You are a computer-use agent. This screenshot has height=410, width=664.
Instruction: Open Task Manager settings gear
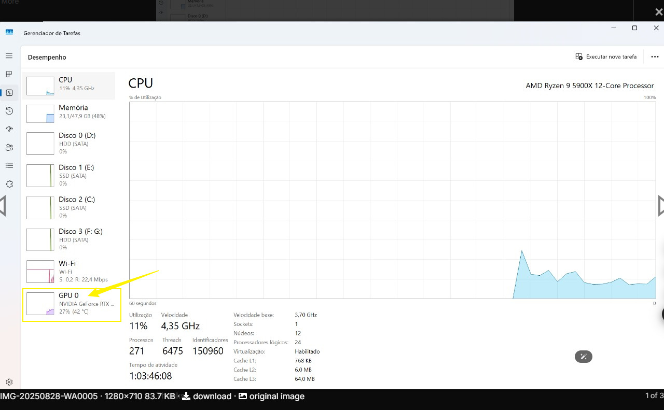(x=9, y=382)
